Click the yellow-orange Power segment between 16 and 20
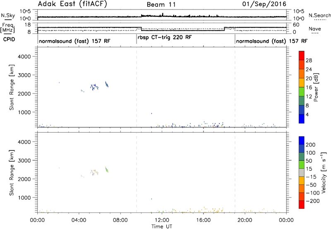 click(302, 83)
